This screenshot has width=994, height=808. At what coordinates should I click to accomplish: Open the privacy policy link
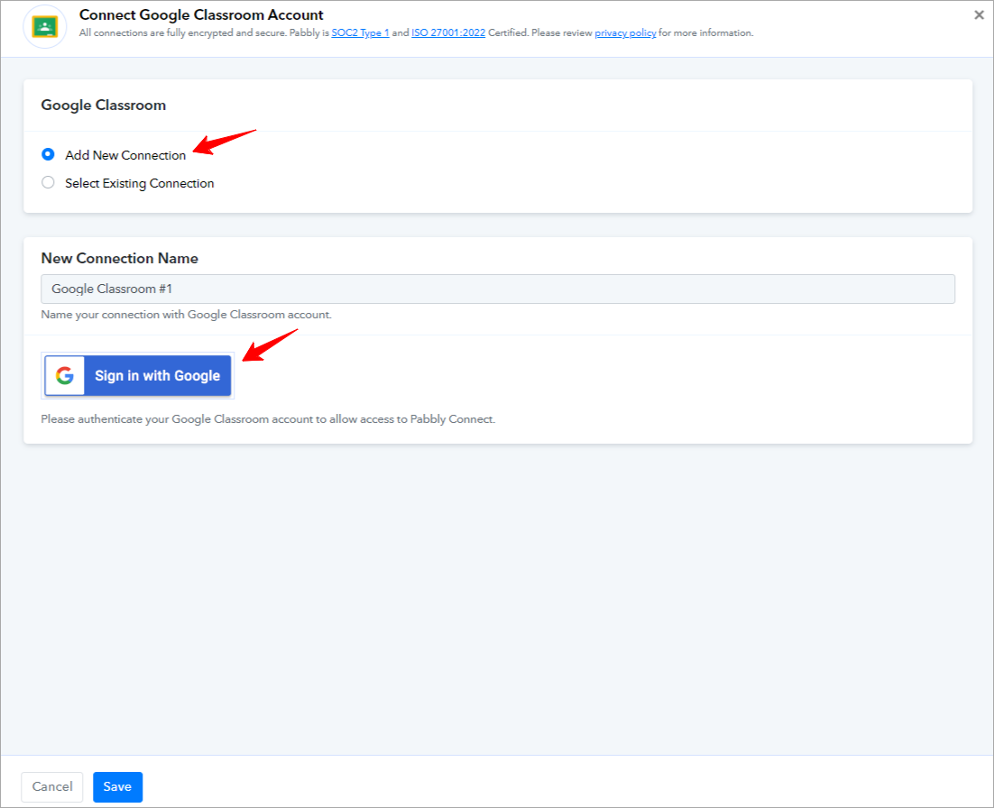tap(625, 33)
